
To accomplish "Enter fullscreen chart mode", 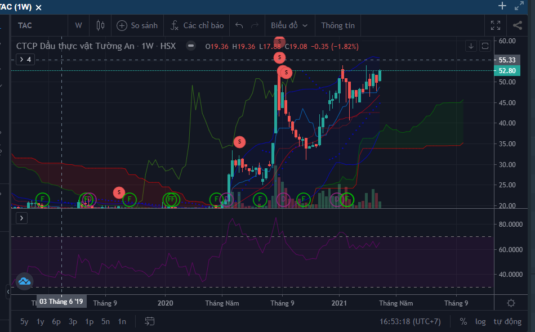I will tap(496, 25).
